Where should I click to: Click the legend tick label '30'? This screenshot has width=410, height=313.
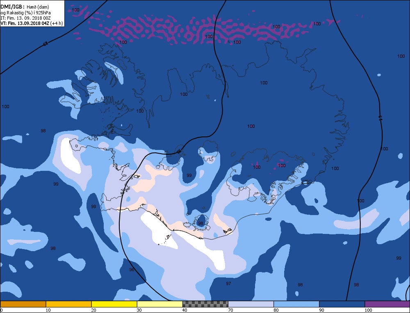(139, 310)
